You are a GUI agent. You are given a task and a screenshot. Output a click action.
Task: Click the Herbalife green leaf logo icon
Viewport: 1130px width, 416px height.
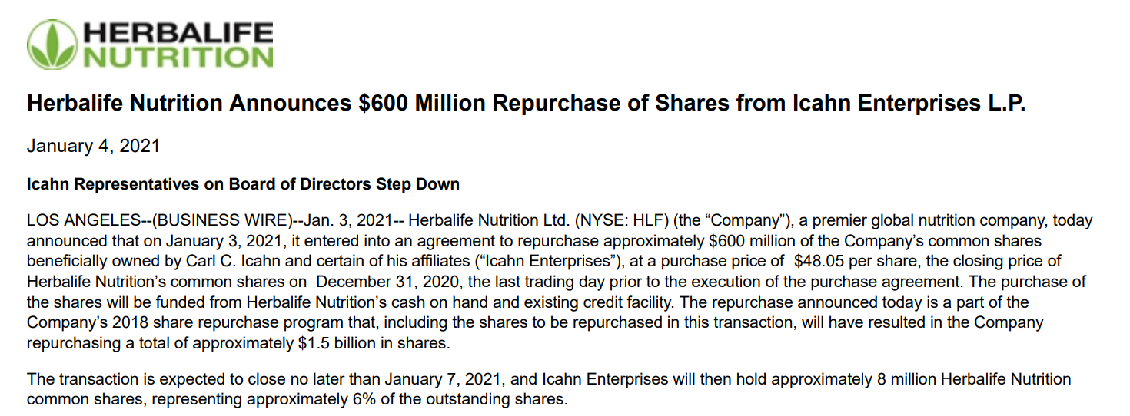(x=52, y=45)
